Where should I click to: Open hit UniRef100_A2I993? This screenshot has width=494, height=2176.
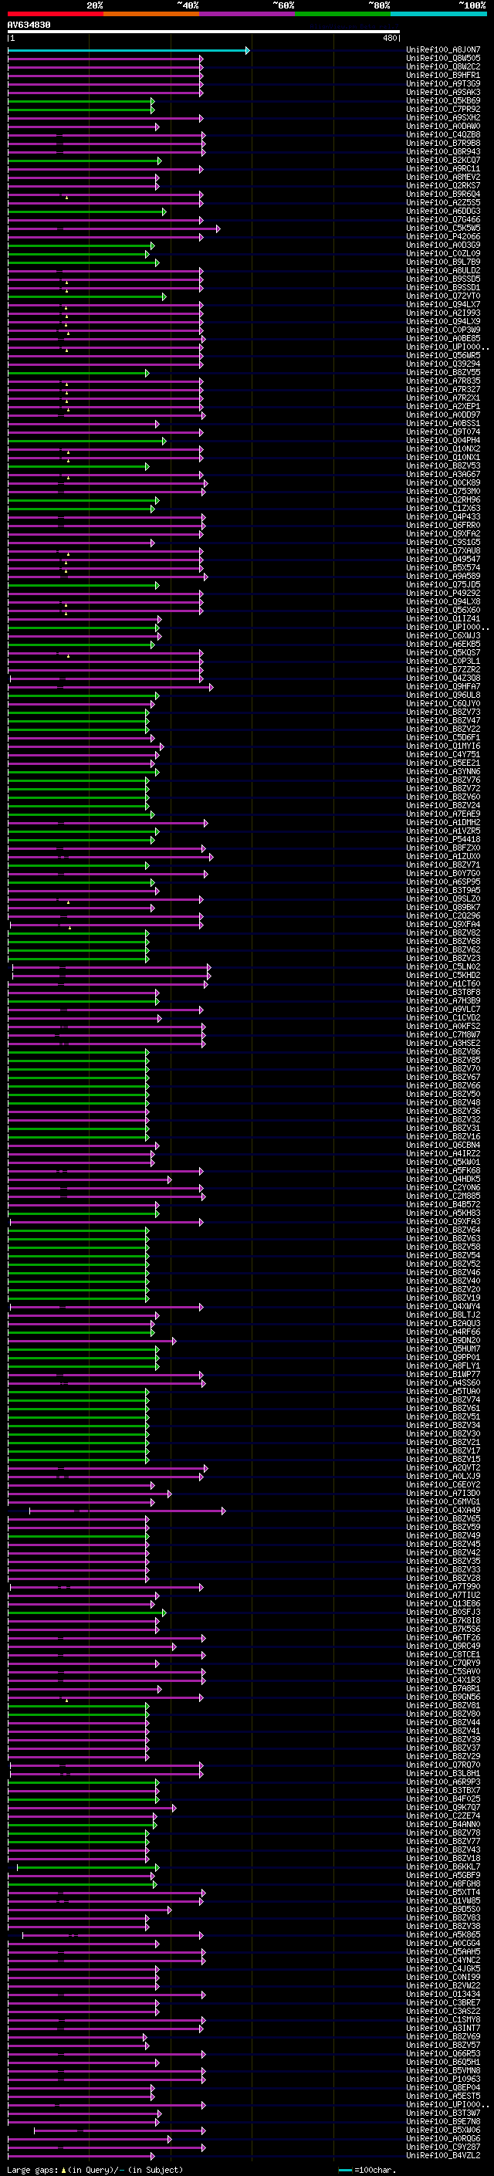[443, 313]
